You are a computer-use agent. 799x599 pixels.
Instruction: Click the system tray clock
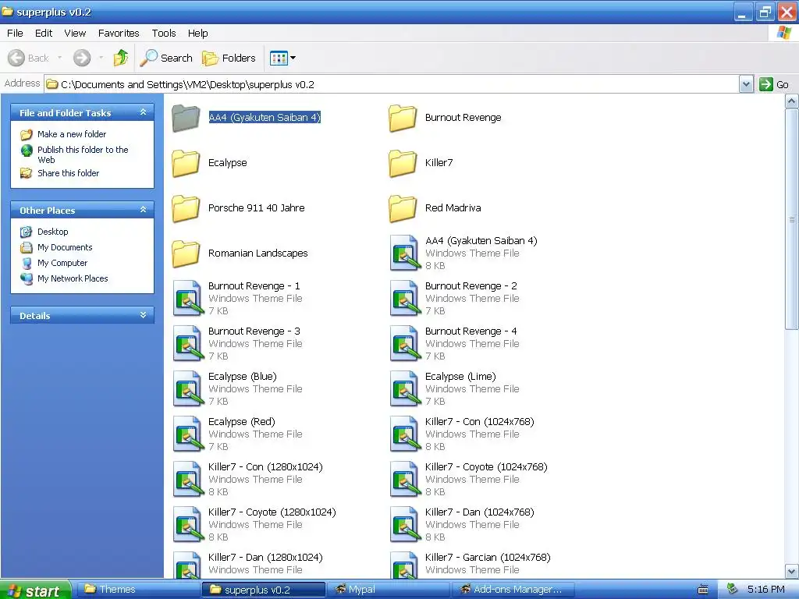click(766, 590)
